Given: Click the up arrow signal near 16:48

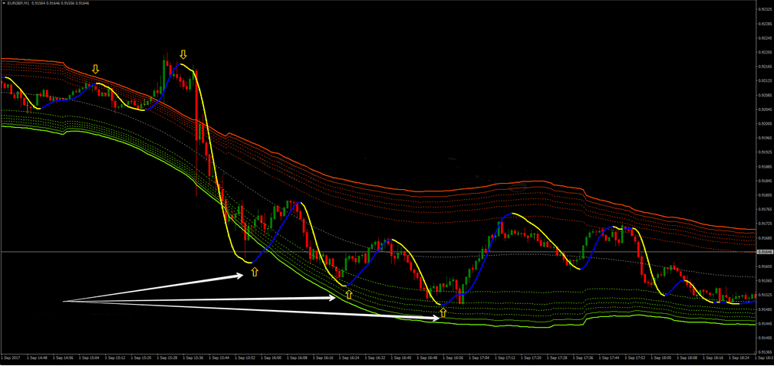Looking at the screenshot, I should (443, 312).
